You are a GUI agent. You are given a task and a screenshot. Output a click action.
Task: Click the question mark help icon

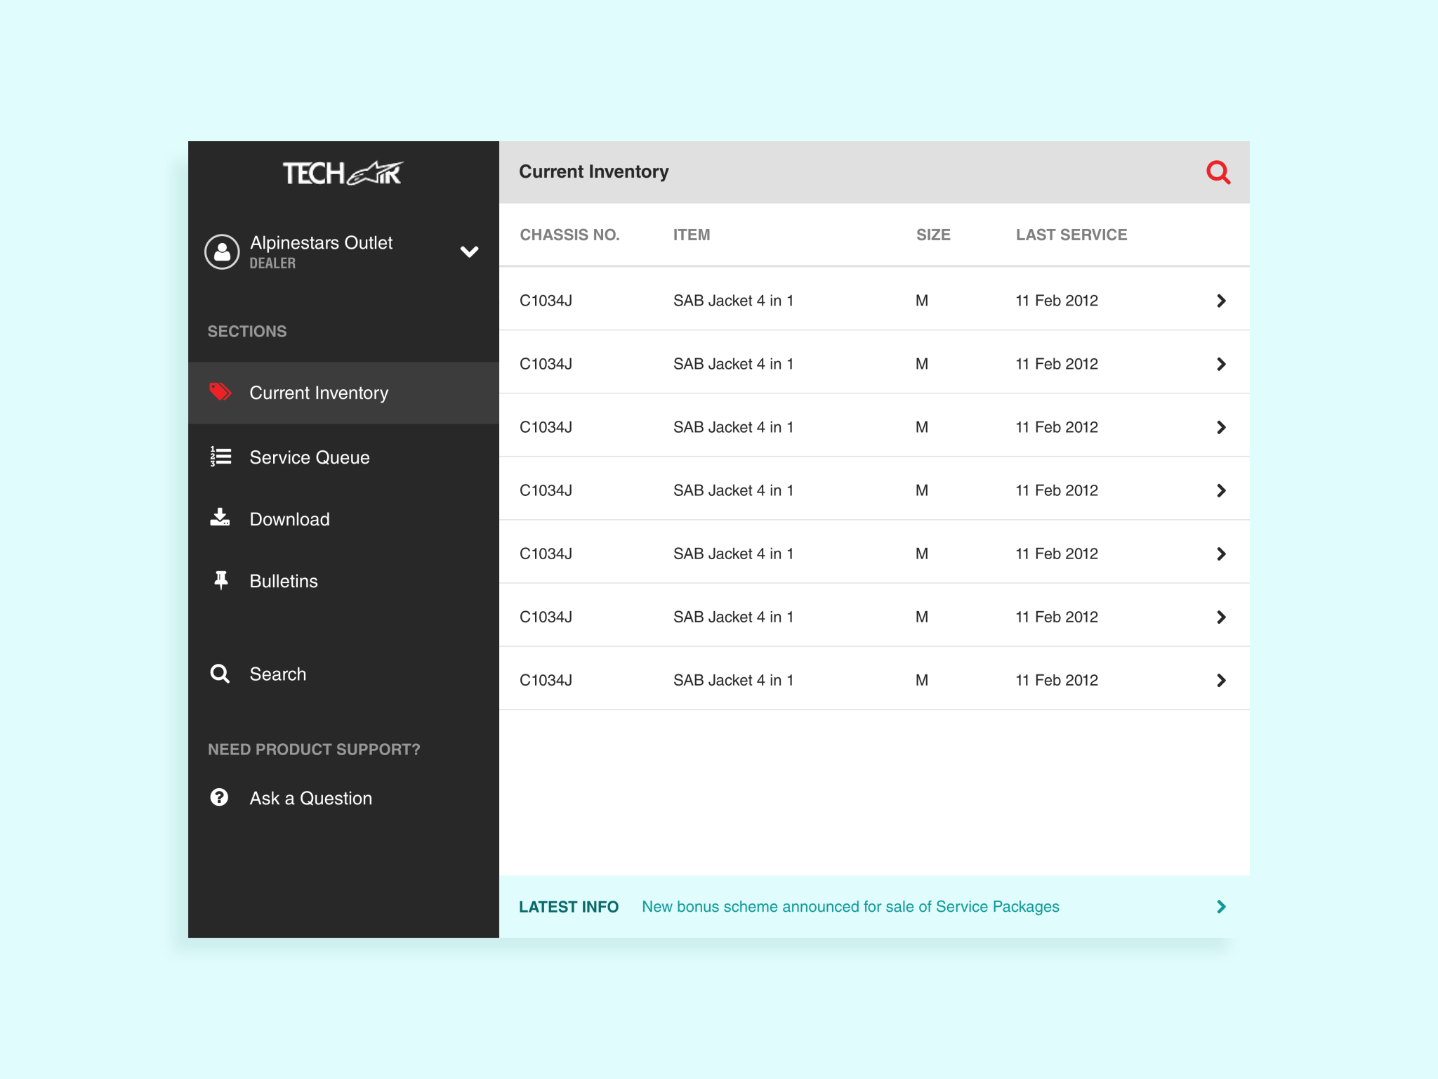[219, 797]
